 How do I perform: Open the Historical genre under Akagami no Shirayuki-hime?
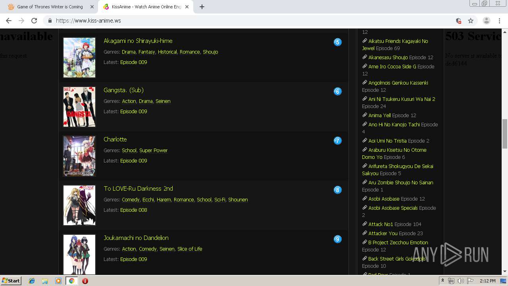click(167, 52)
